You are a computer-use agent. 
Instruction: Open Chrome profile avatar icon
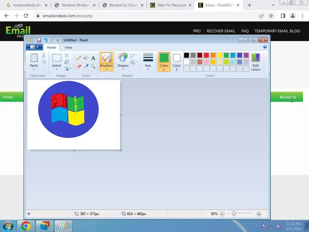tap(293, 16)
